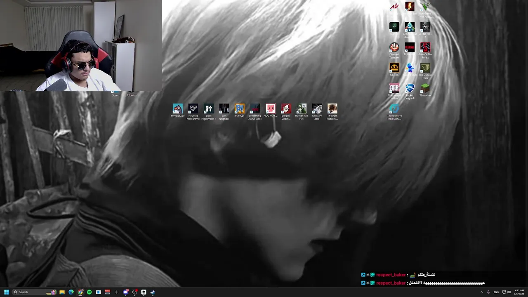Expand the hidden system tray icons
The height and width of the screenshot is (297, 528).
[481, 292]
